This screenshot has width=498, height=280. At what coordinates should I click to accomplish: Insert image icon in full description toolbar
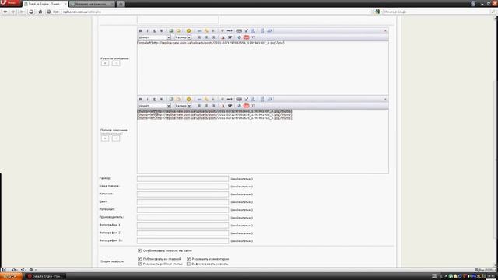point(171,100)
